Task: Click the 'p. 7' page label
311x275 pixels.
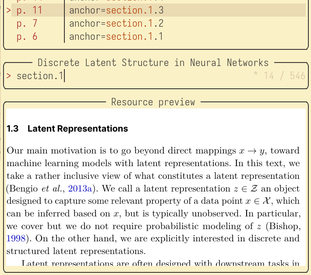Action: click(x=27, y=23)
